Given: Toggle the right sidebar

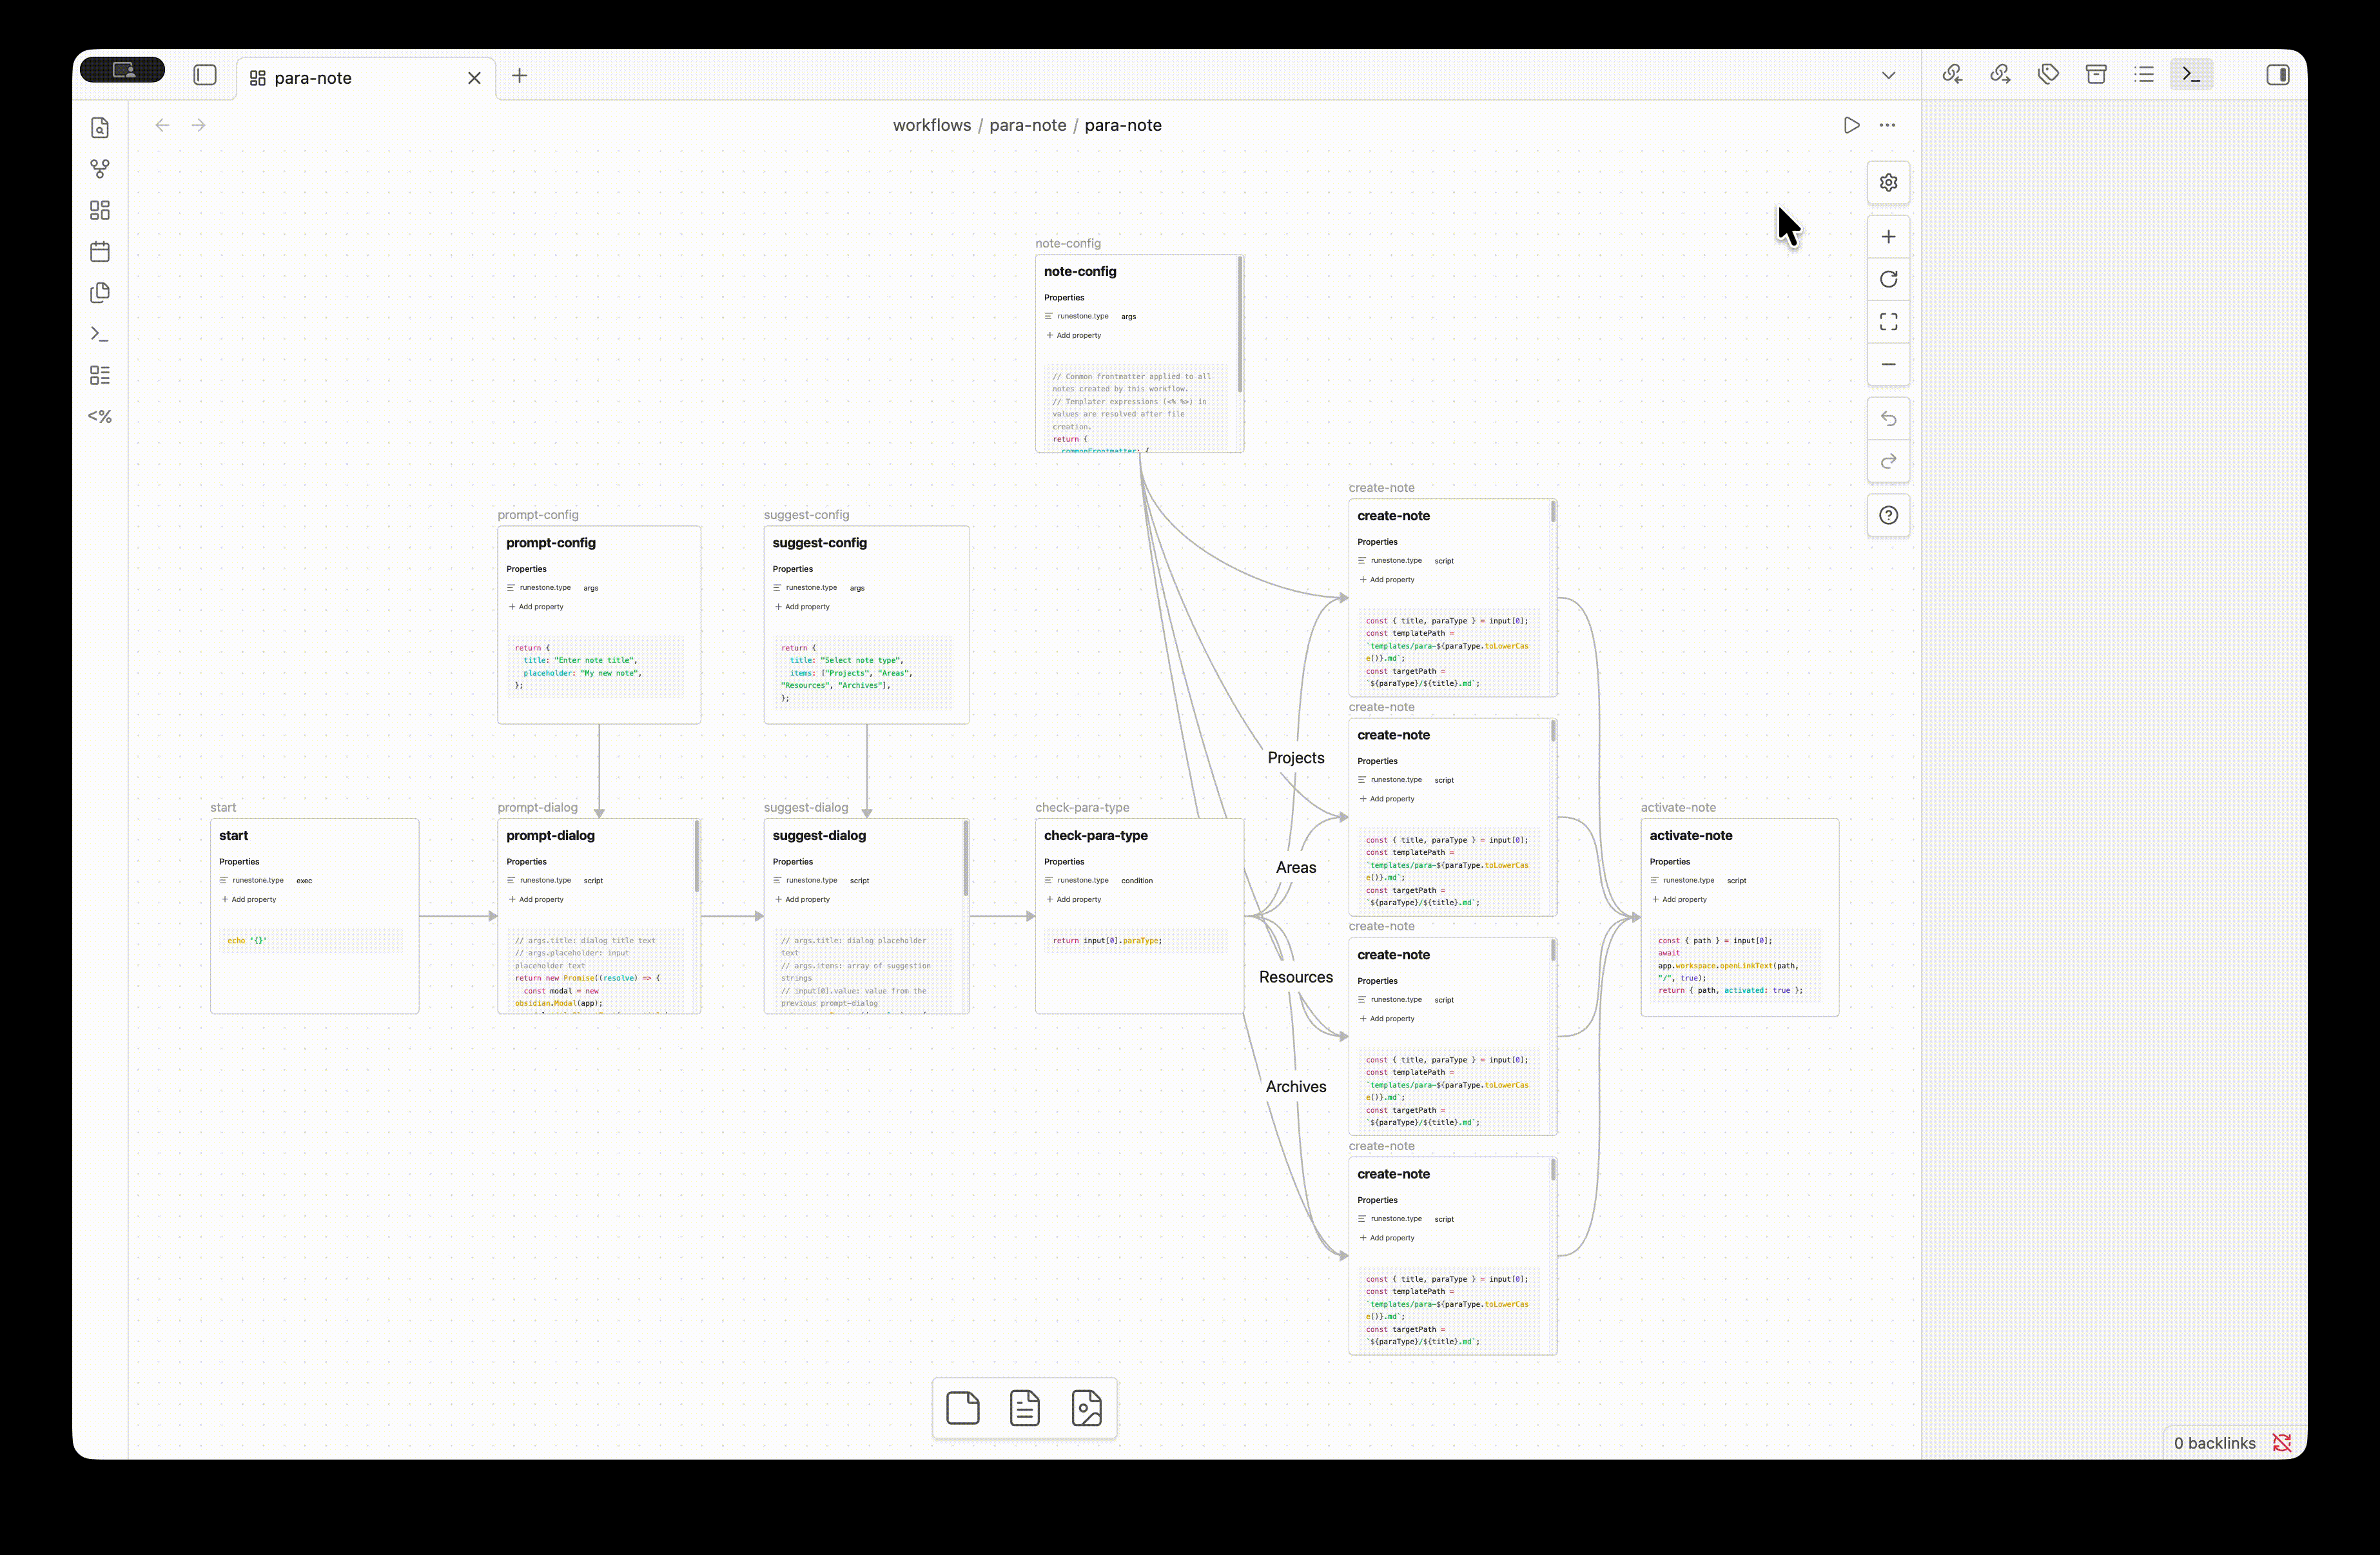Looking at the screenshot, I should tap(2277, 75).
